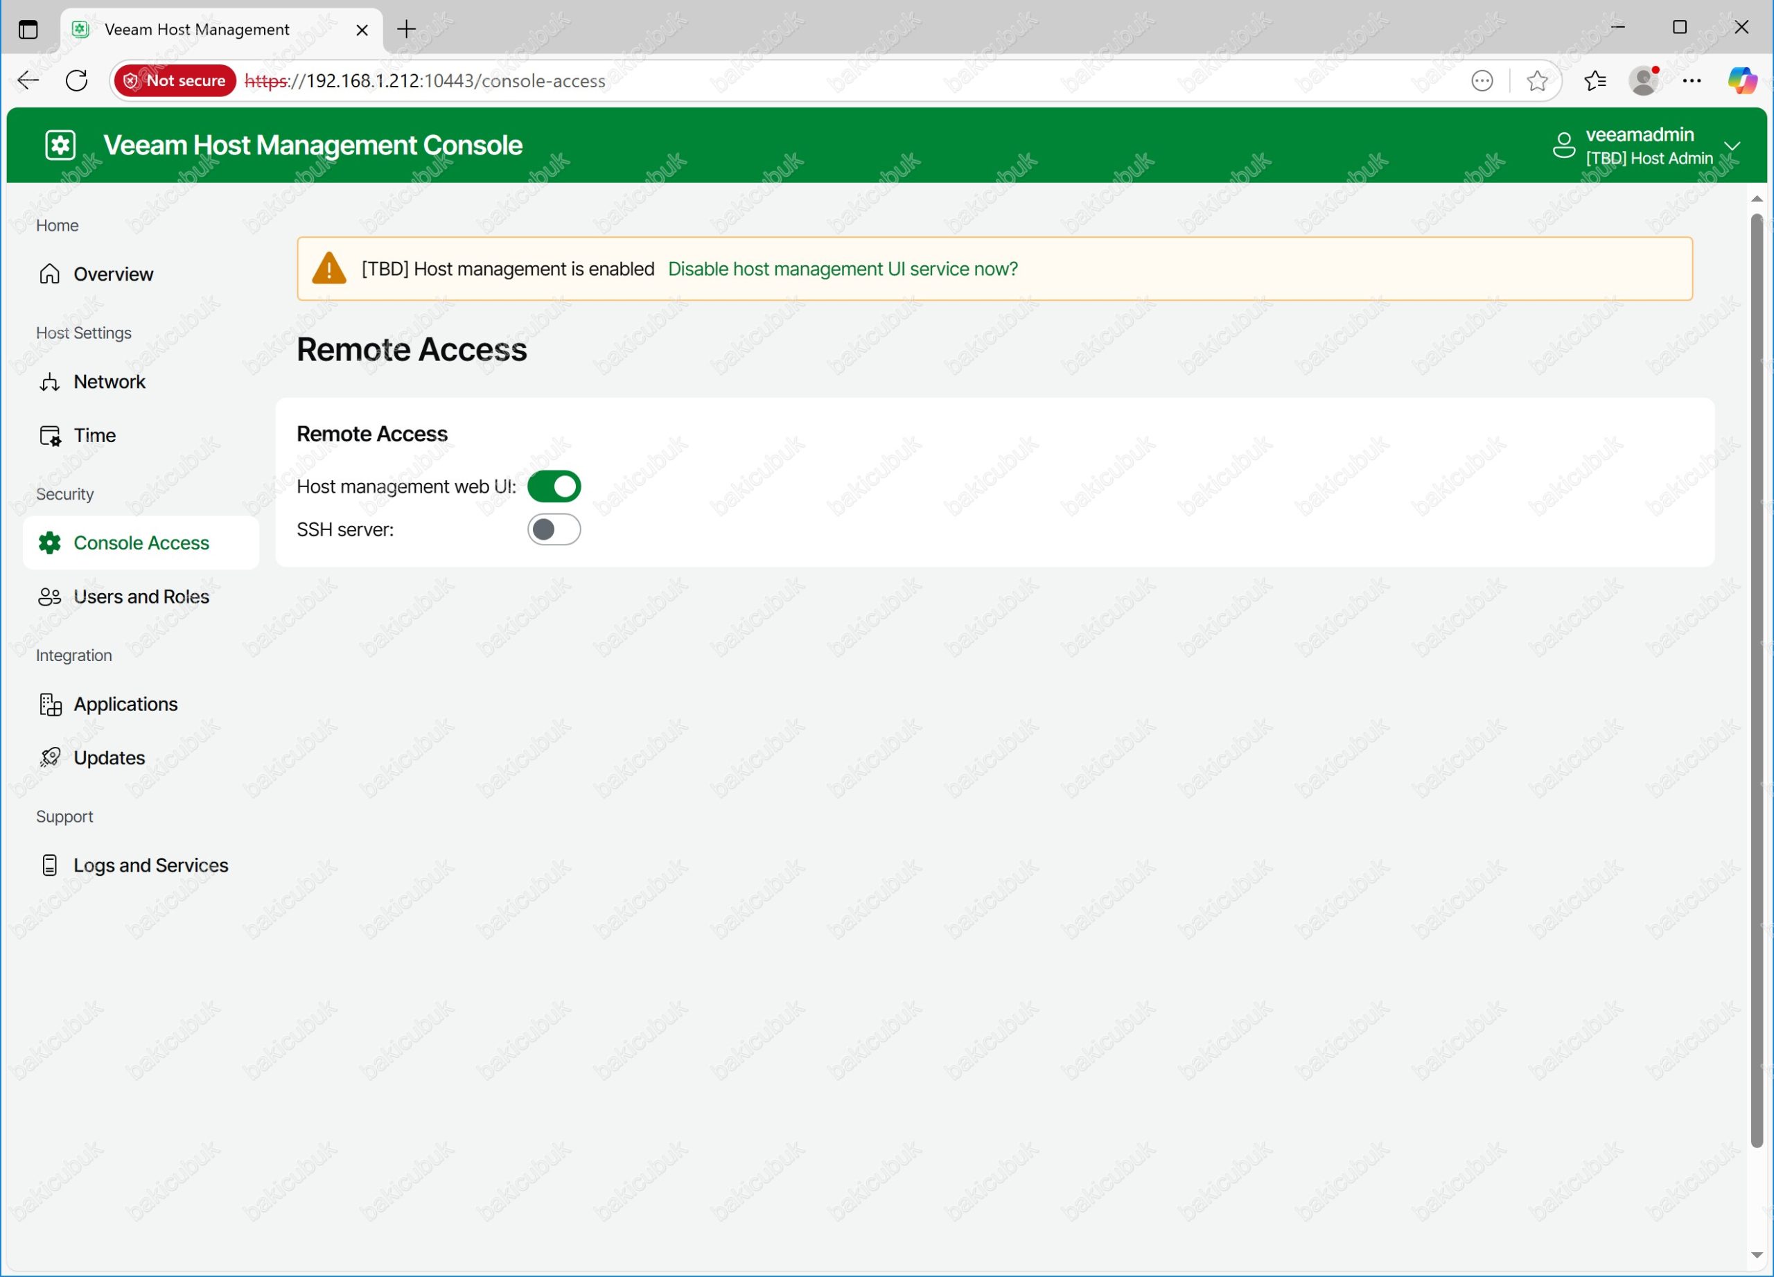Add this page to favorites star
The width and height of the screenshot is (1774, 1277).
pyautogui.click(x=1537, y=80)
